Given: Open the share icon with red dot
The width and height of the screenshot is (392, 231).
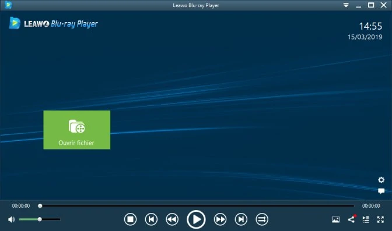Looking at the screenshot, I should click(x=352, y=219).
